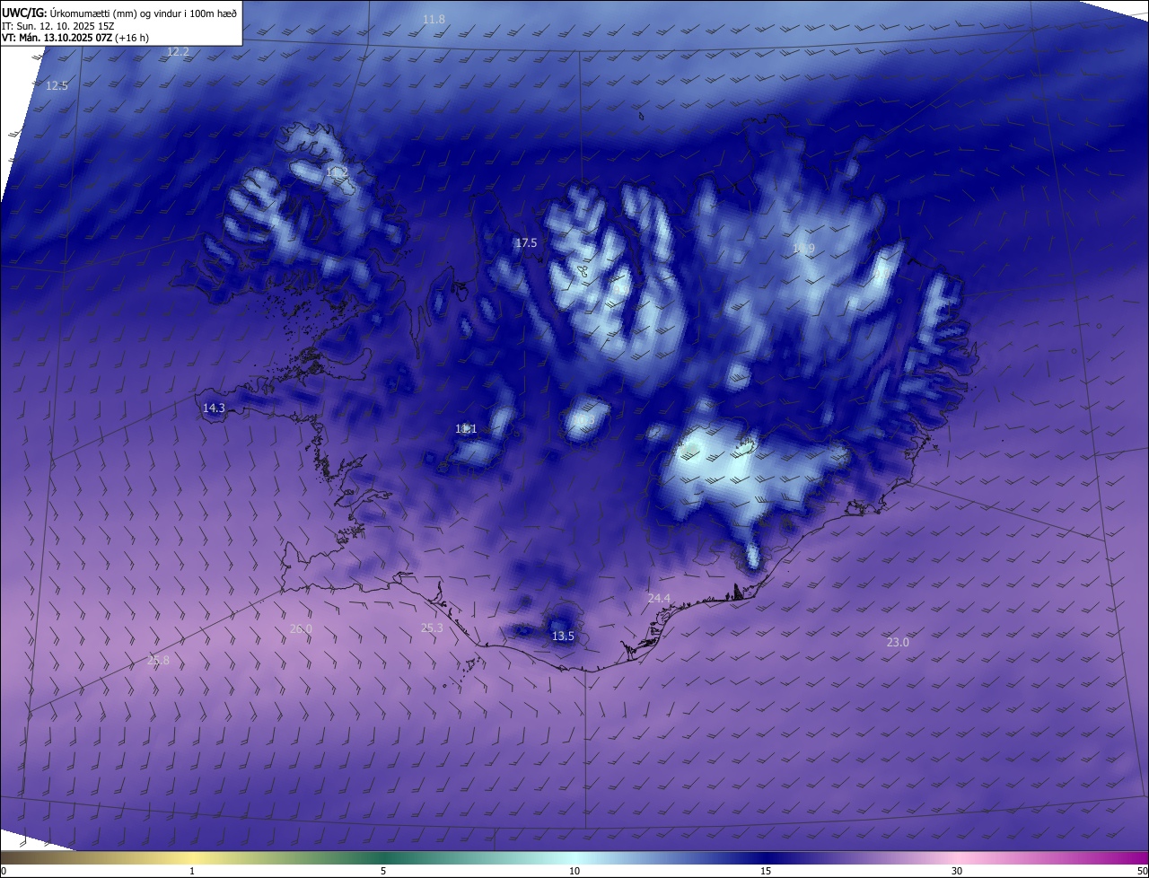This screenshot has height=878, width=1149.
Task: Click the 12.2 value on the map
Action: tap(178, 52)
